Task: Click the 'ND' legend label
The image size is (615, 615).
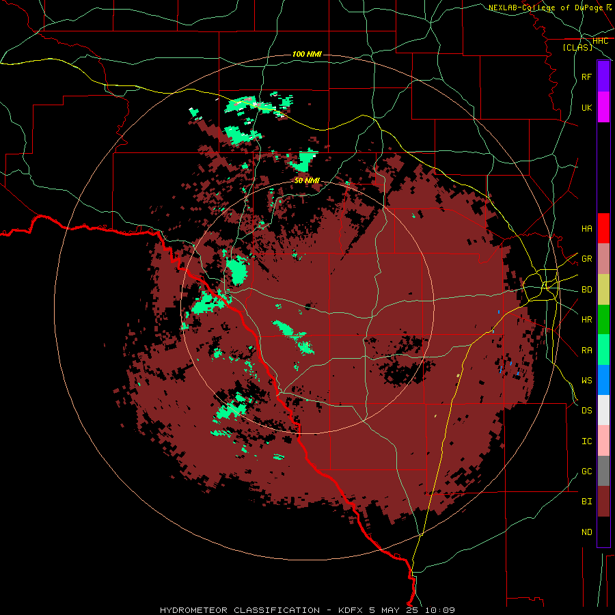Action: [x=586, y=532]
